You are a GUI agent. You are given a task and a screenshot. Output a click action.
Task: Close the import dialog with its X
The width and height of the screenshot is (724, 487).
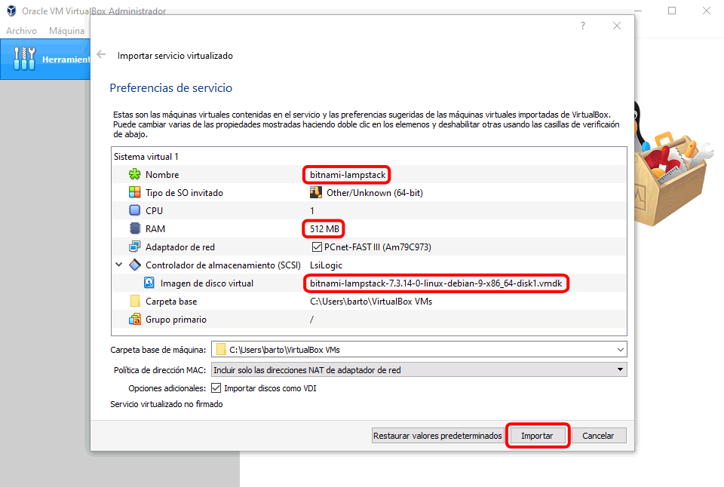(x=617, y=26)
